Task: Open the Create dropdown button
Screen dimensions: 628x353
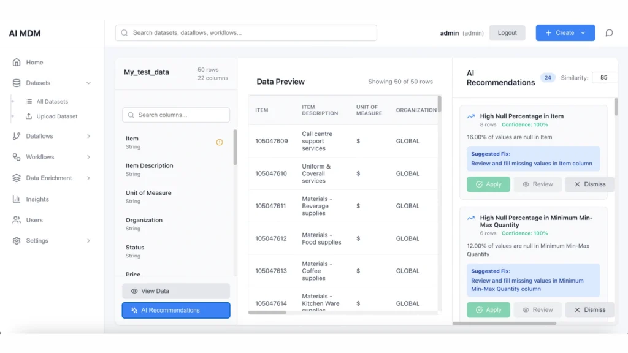Action: coord(565,33)
